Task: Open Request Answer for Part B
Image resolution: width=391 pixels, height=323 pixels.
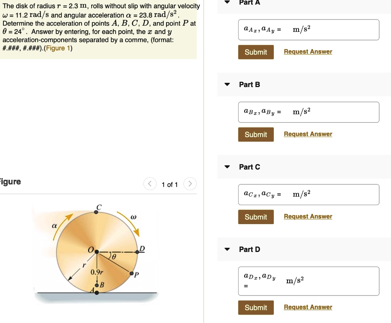Action: tap(308, 134)
